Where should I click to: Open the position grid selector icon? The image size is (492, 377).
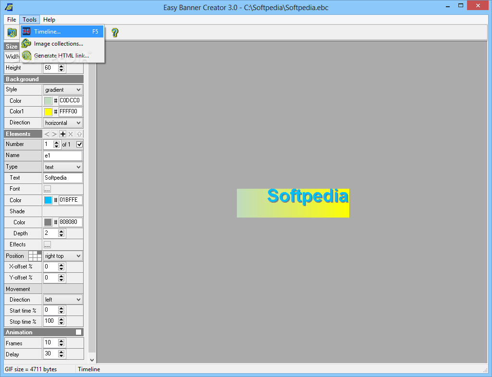[35, 256]
